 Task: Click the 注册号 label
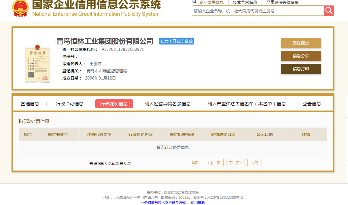(x=70, y=57)
